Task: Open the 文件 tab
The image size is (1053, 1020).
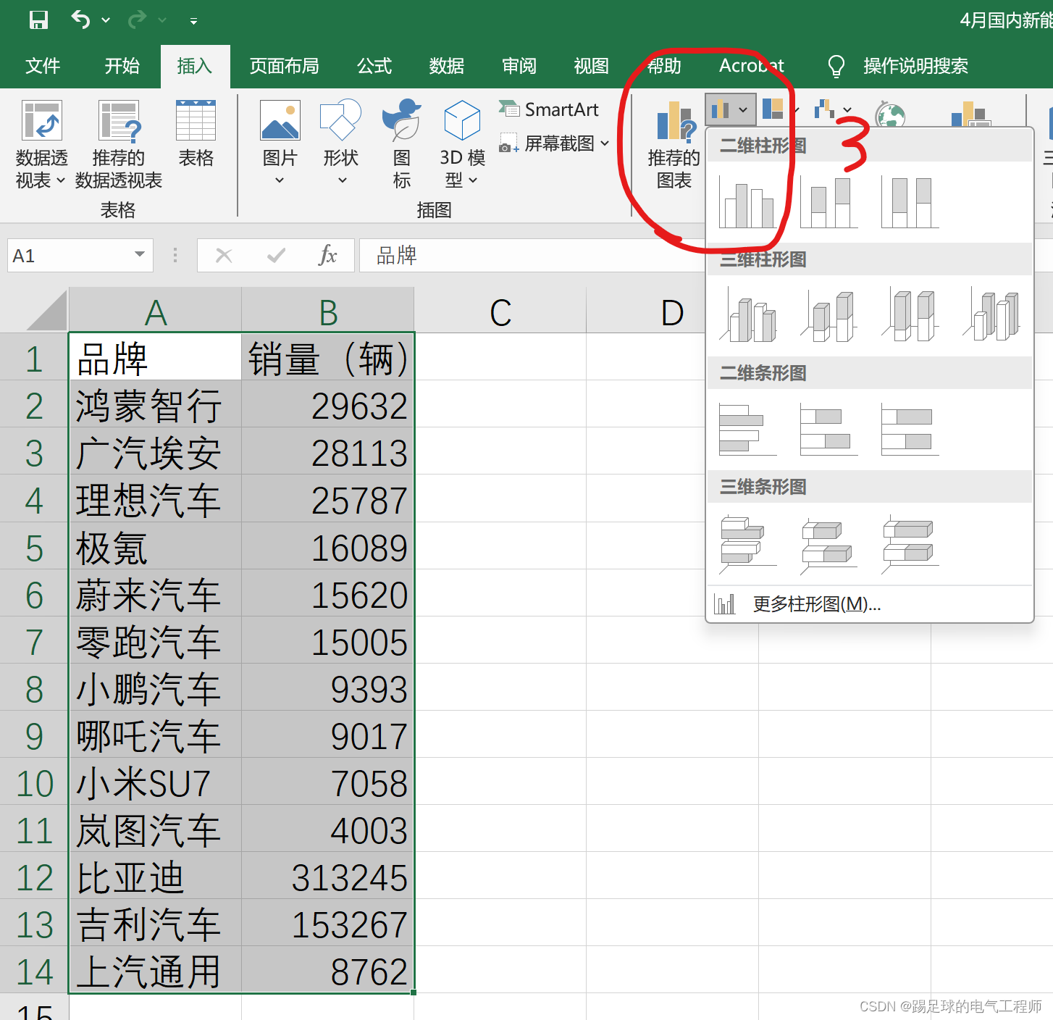Action: coord(43,66)
